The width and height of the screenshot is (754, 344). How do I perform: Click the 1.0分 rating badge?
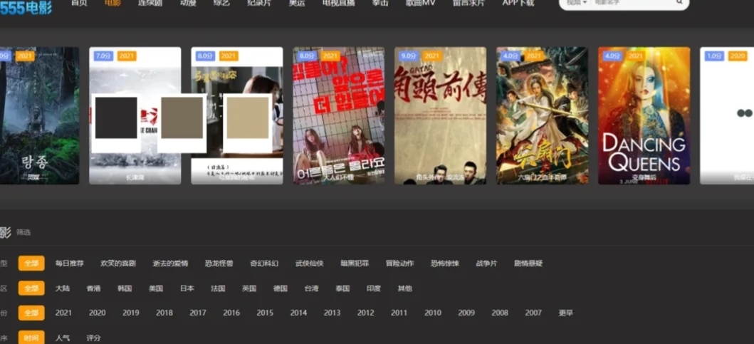click(714, 56)
